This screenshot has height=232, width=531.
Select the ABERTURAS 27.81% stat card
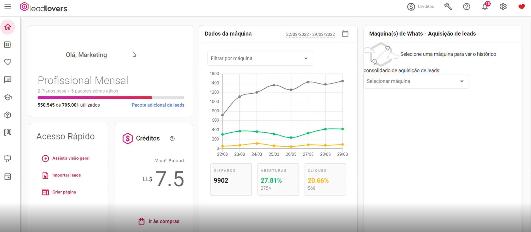pyautogui.click(x=278, y=180)
